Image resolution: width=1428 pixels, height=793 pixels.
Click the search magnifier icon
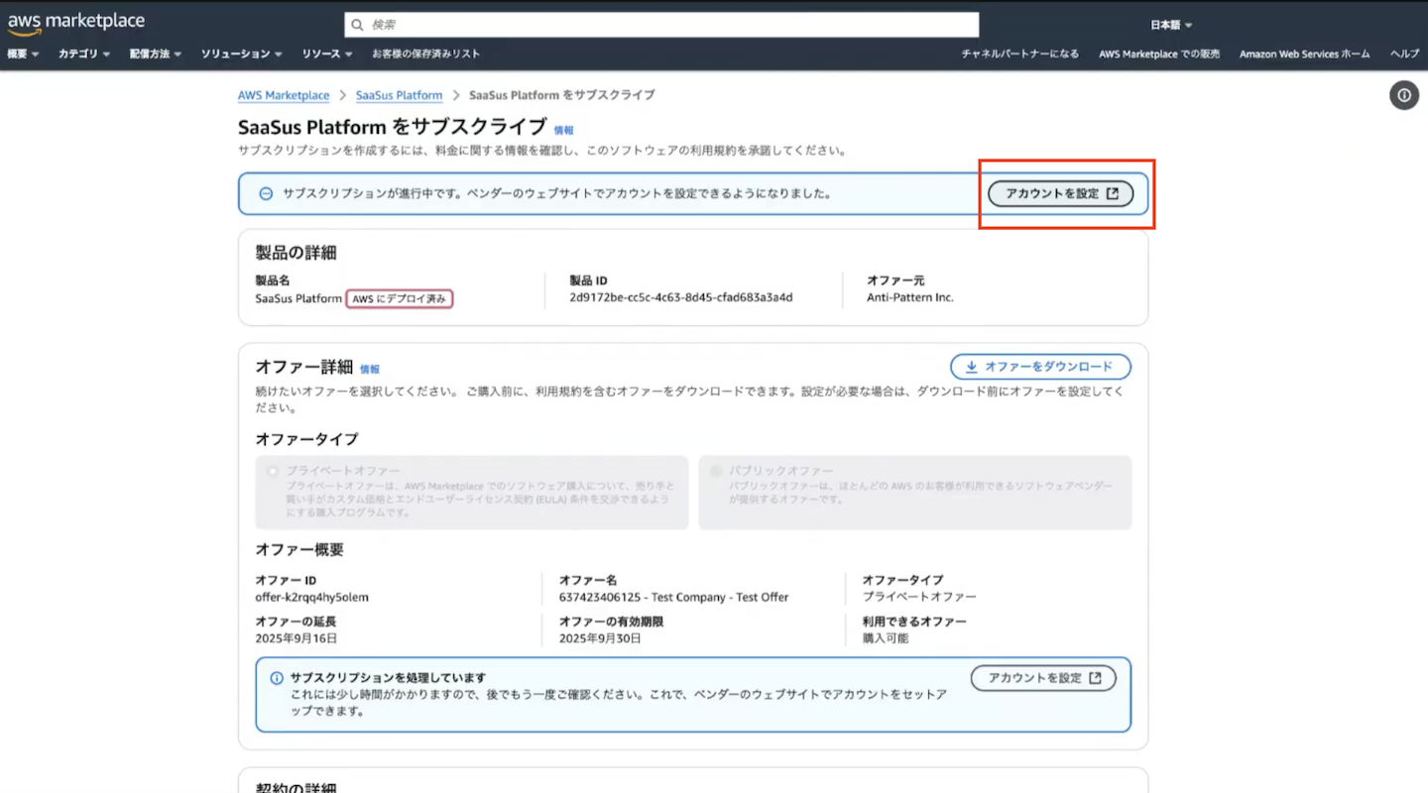358,25
